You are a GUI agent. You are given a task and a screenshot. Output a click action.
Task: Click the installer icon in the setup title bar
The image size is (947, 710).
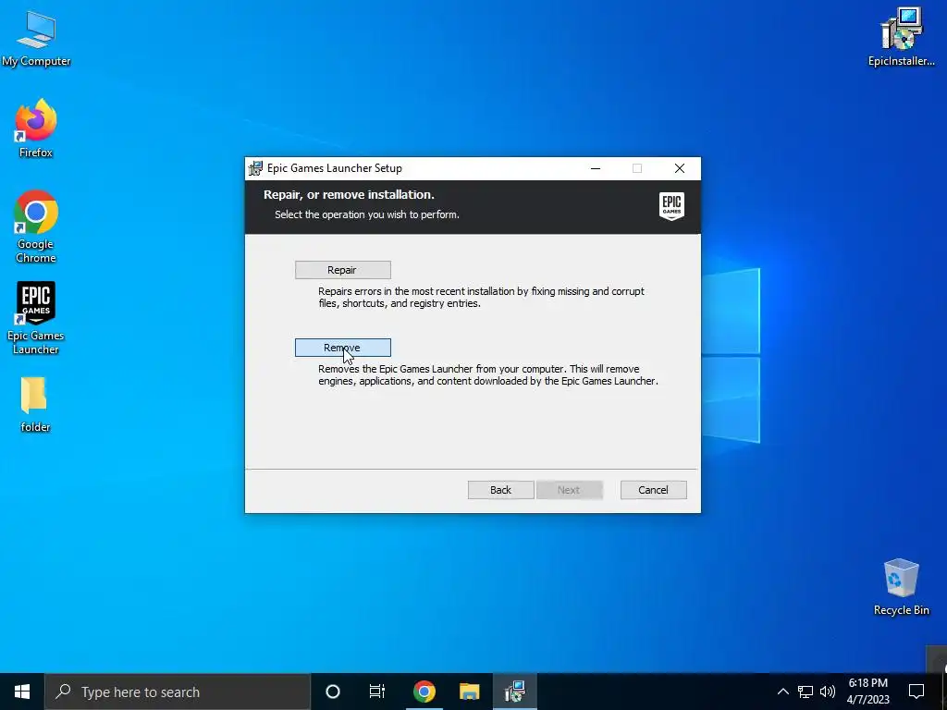[x=255, y=168]
